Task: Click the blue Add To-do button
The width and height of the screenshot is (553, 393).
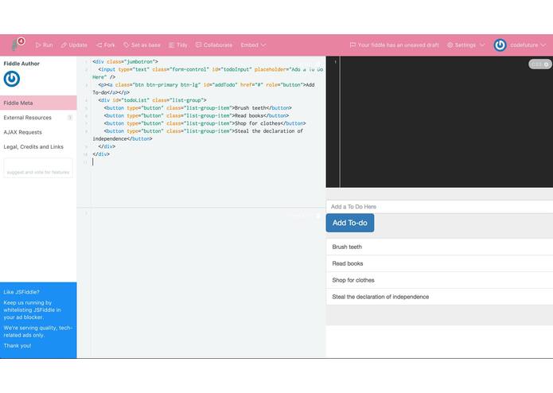Action: point(350,223)
